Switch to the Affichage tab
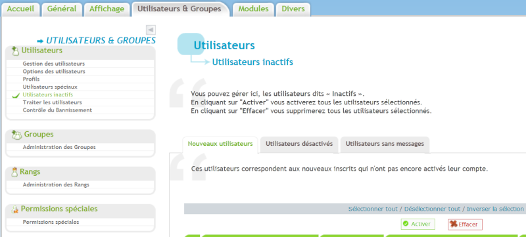This screenshot has height=237, width=526. pyautogui.click(x=107, y=9)
